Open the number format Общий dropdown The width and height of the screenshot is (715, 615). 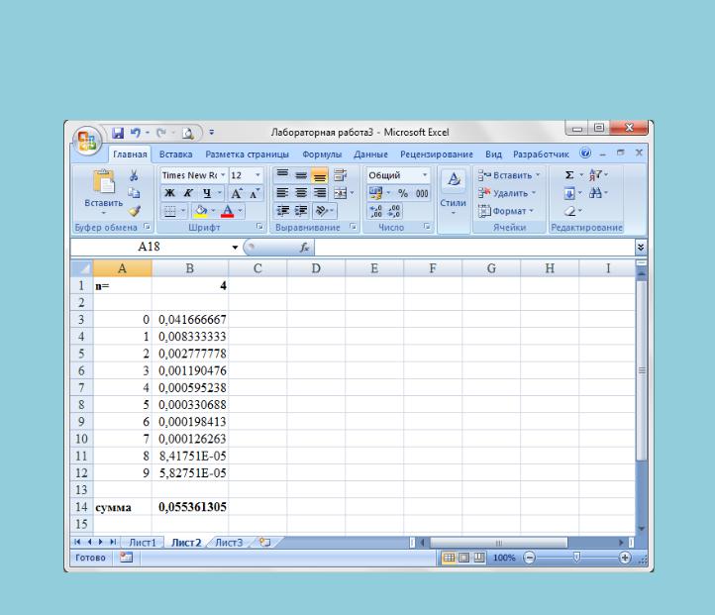(x=425, y=175)
